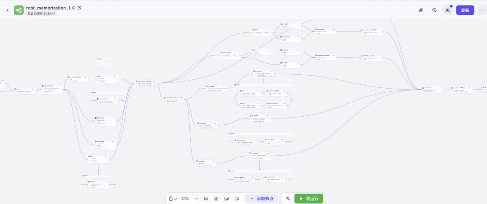Click the grid auto-layout icon

coord(216,199)
